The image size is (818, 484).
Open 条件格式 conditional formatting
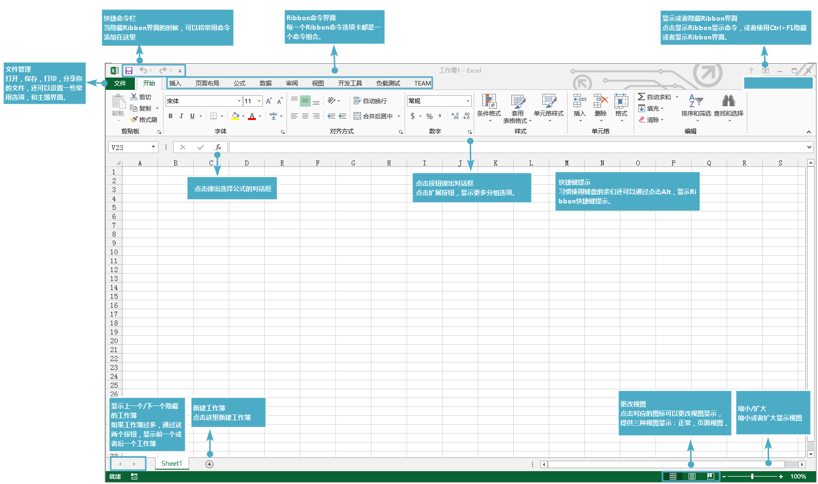click(x=489, y=108)
